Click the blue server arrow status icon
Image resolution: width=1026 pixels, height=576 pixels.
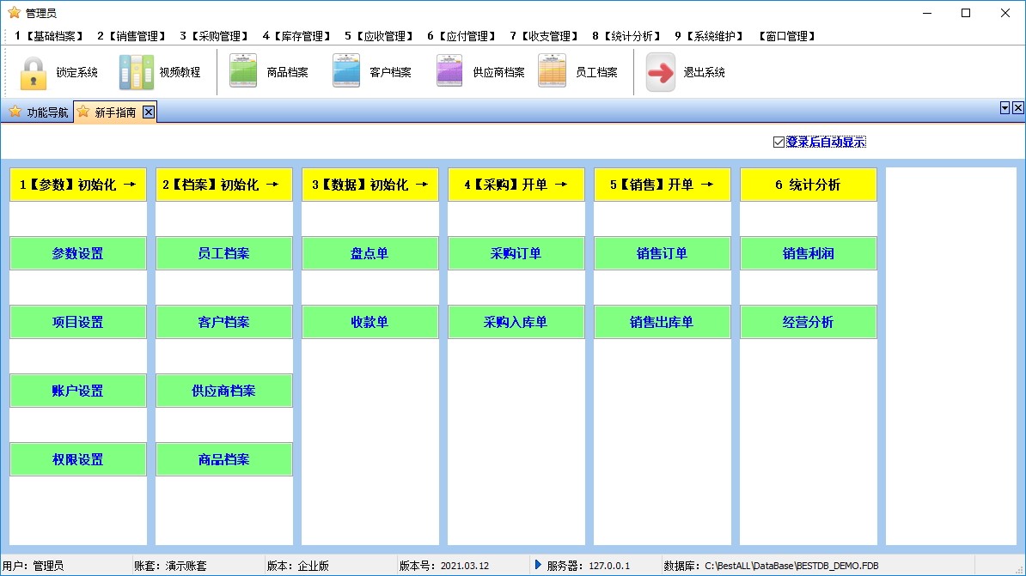[x=538, y=565]
